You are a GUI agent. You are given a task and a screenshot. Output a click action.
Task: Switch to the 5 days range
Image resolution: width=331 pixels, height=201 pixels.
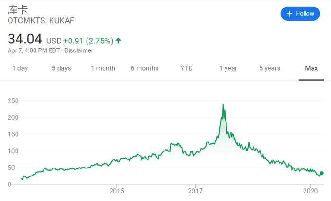[61, 68]
